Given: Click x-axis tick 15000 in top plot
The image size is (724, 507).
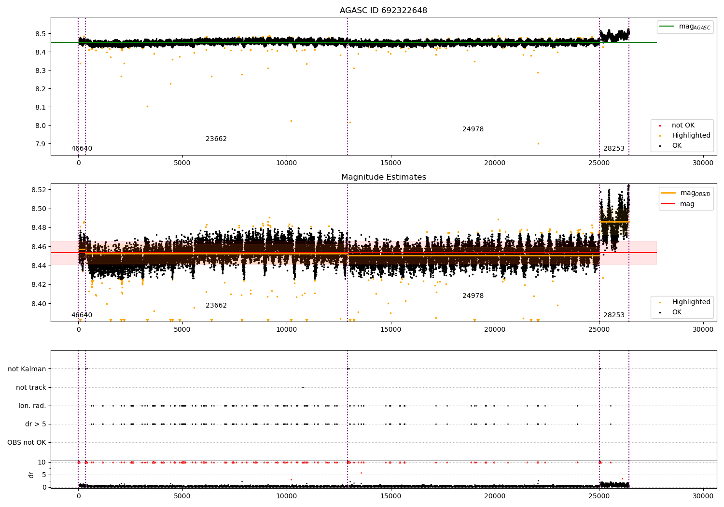Looking at the screenshot, I should tap(391, 163).
